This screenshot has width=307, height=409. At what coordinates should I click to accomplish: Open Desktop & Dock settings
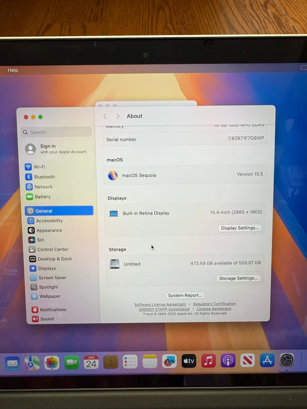[51, 259]
